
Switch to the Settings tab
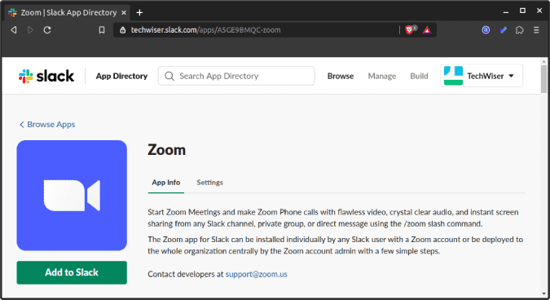[x=209, y=183]
